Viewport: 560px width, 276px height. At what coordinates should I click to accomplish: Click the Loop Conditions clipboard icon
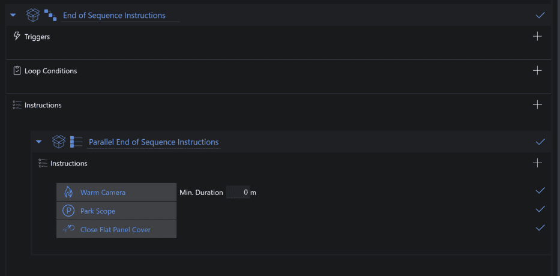[17, 71]
